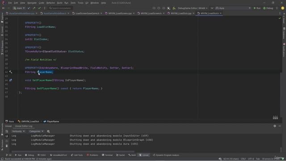Close the MVVM_LoadSlot.h tab
Image resolution: width=286 pixels, height=161 pixels.
tap(220, 13)
